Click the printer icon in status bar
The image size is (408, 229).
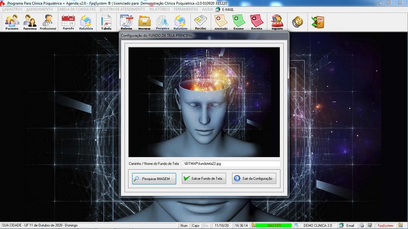[x=362, y=225]
